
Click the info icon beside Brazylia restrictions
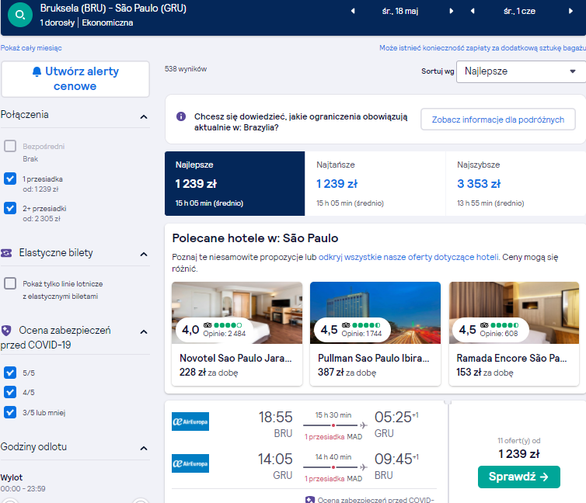(x=181, y=116)
